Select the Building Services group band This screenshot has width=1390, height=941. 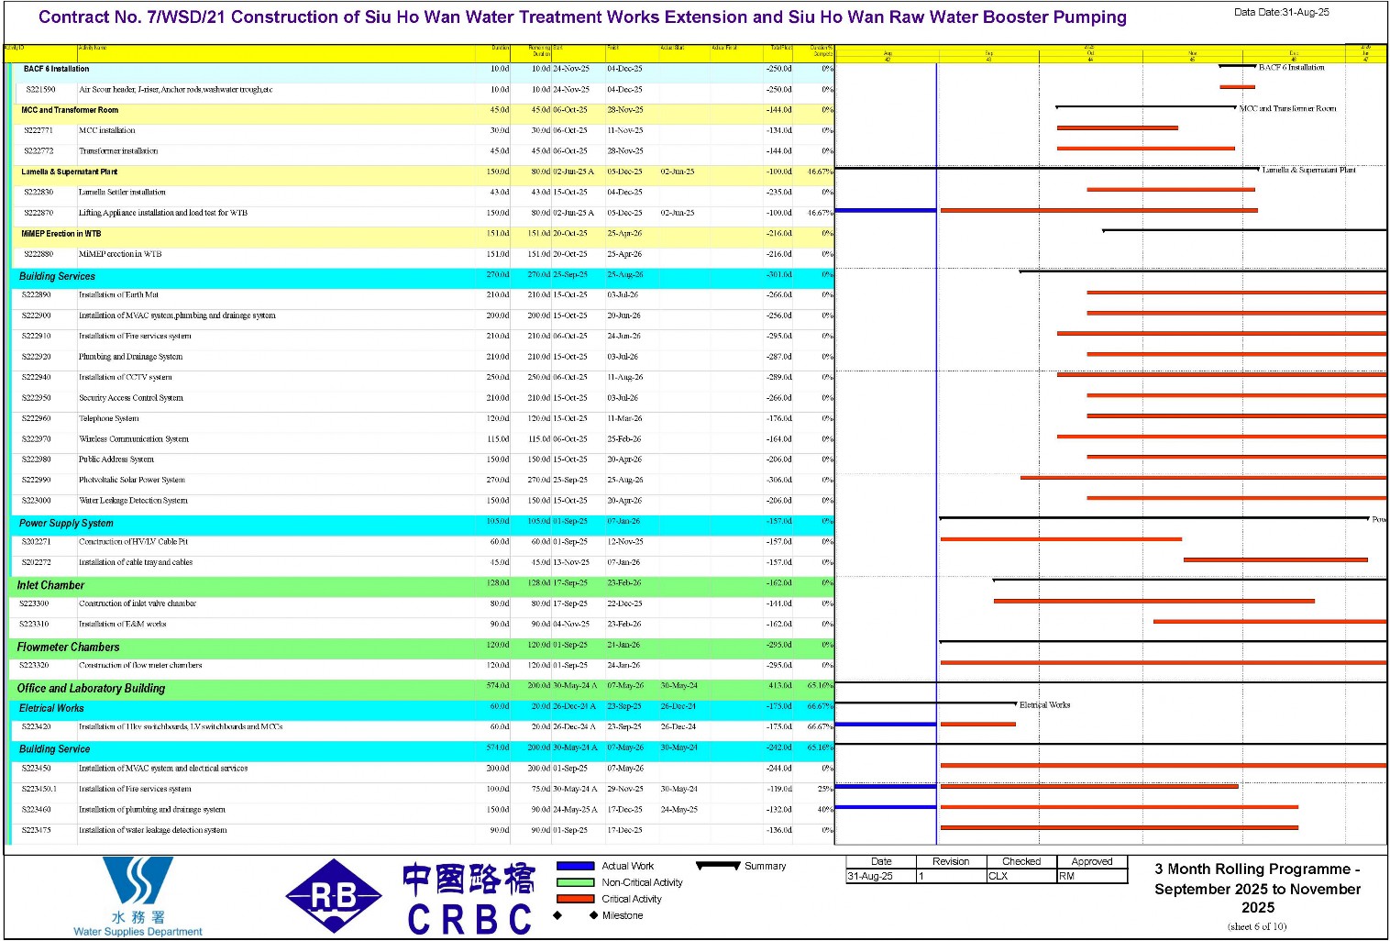422,276
